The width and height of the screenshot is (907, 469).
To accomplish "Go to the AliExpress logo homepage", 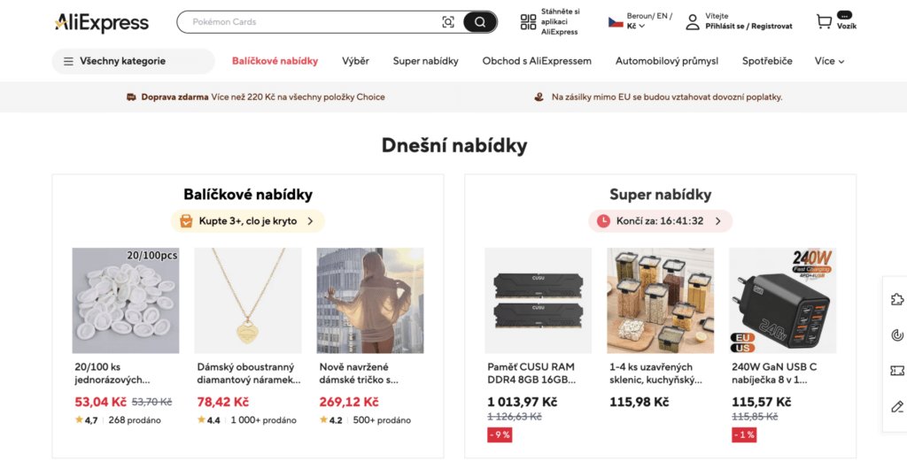I will tap(101, 22).
